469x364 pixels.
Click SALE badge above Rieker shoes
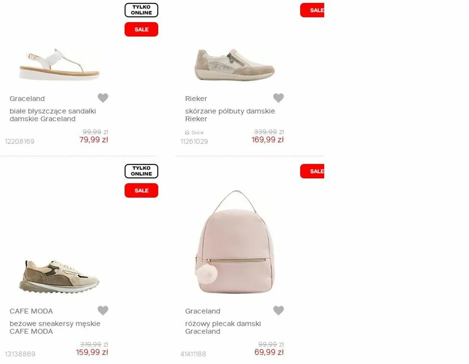(313, 10)
